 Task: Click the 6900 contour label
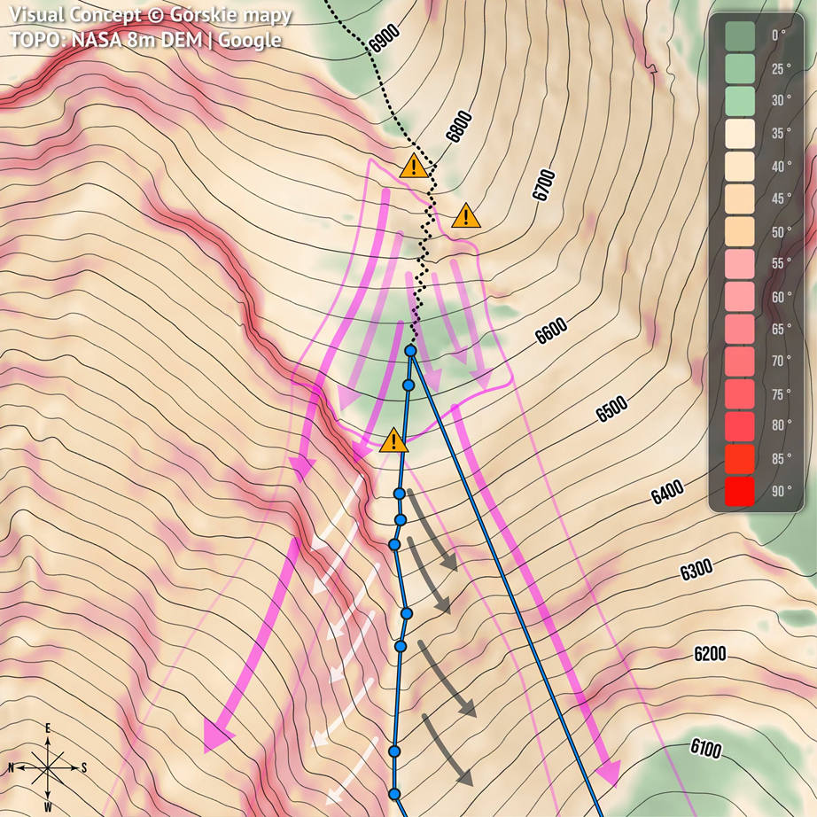pyautogui.click(x=385, y=39)
